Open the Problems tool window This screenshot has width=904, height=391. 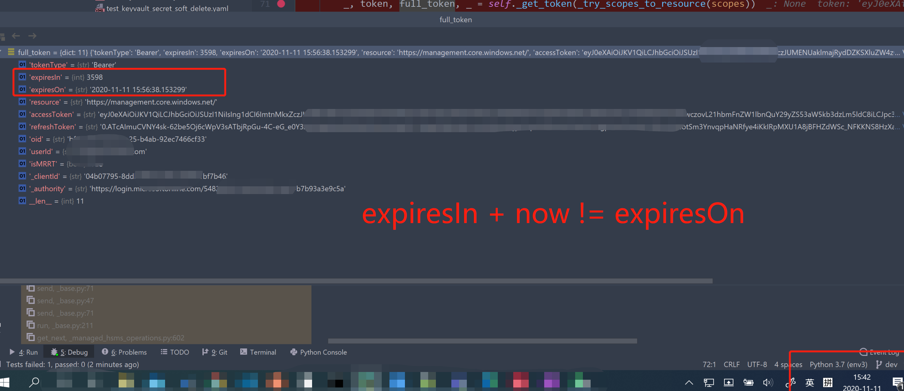124,352
